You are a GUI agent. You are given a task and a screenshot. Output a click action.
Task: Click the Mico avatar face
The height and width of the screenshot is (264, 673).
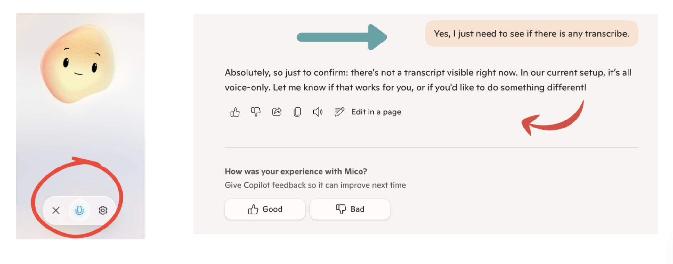click(x=78, y=63)
